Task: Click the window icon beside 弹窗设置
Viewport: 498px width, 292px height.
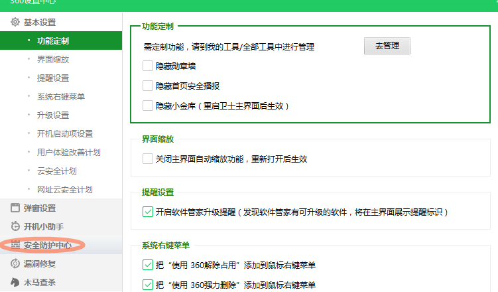Action: click(x=15, y=208)
